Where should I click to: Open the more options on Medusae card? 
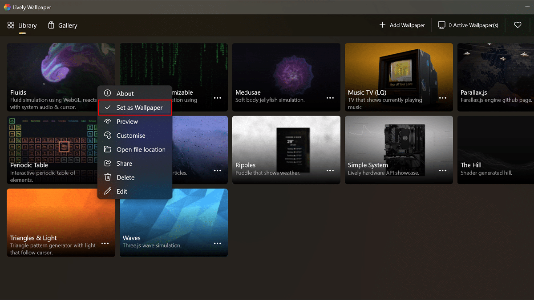click(x=330, y=98)
